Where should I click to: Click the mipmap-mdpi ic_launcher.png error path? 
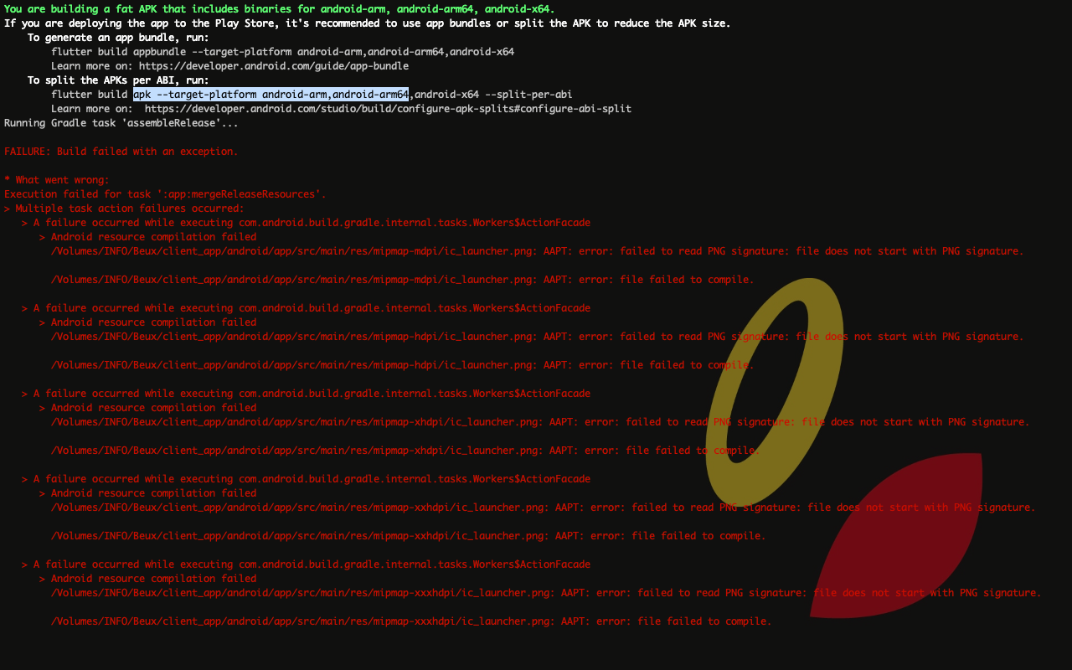pyautogui.click(x=536, y=250)
